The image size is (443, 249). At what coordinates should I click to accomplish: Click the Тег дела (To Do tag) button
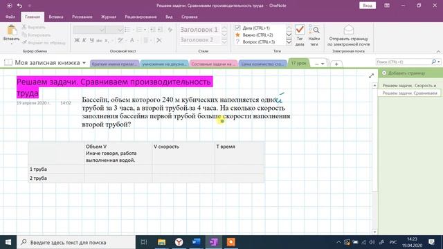tap(300, 35)
